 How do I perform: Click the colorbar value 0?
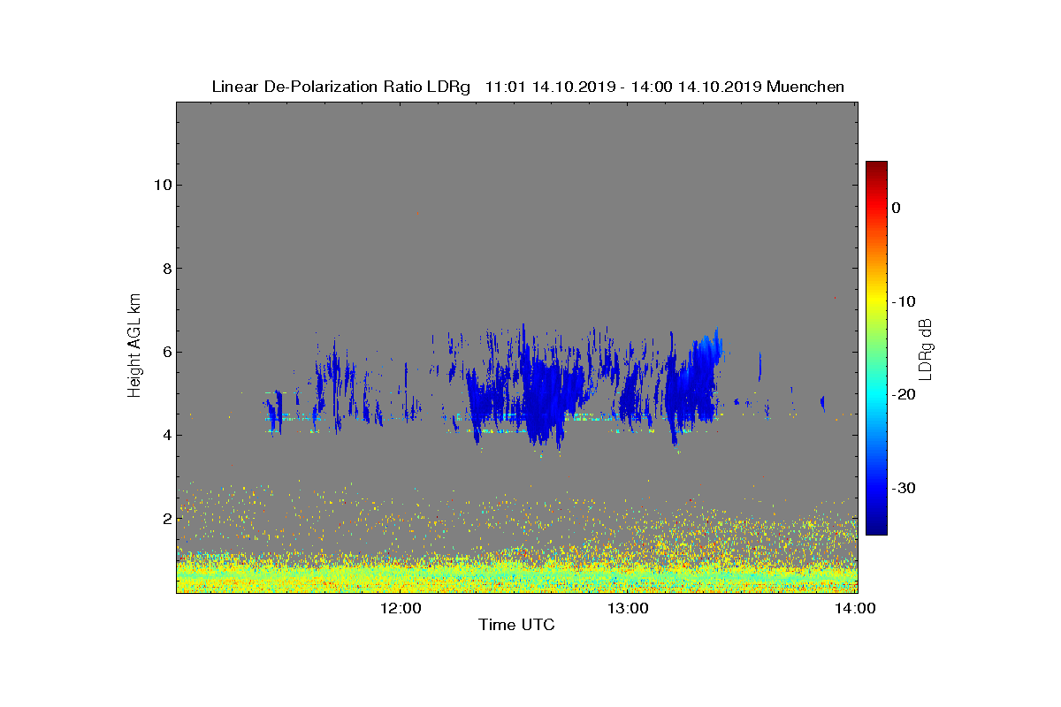(897, 208)
